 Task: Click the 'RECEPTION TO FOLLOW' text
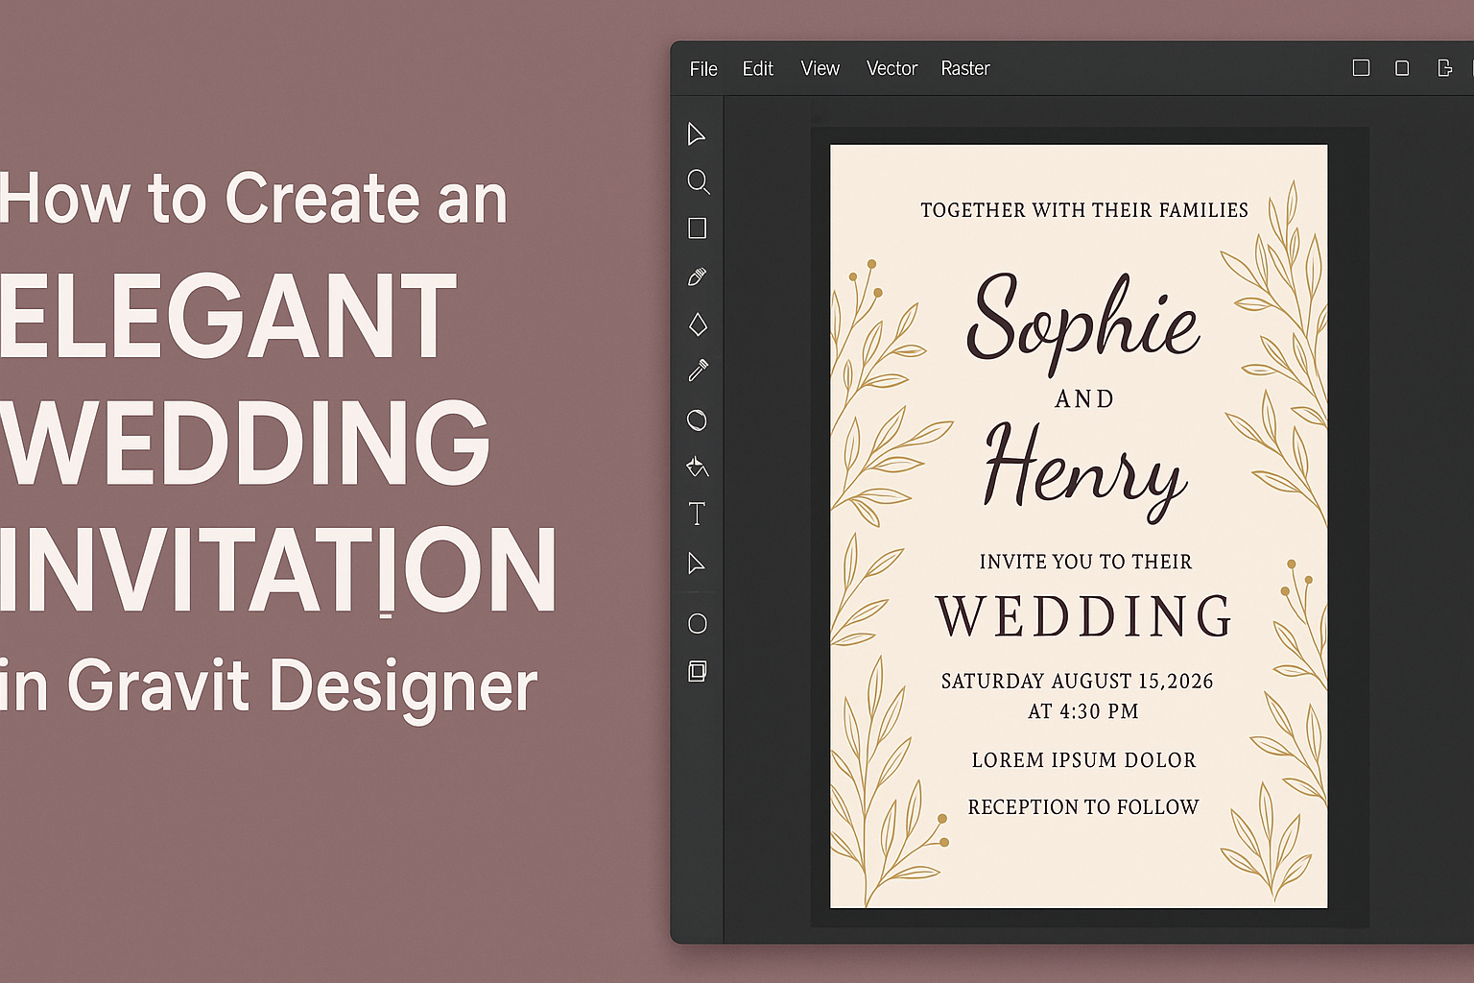(1083, 807)
